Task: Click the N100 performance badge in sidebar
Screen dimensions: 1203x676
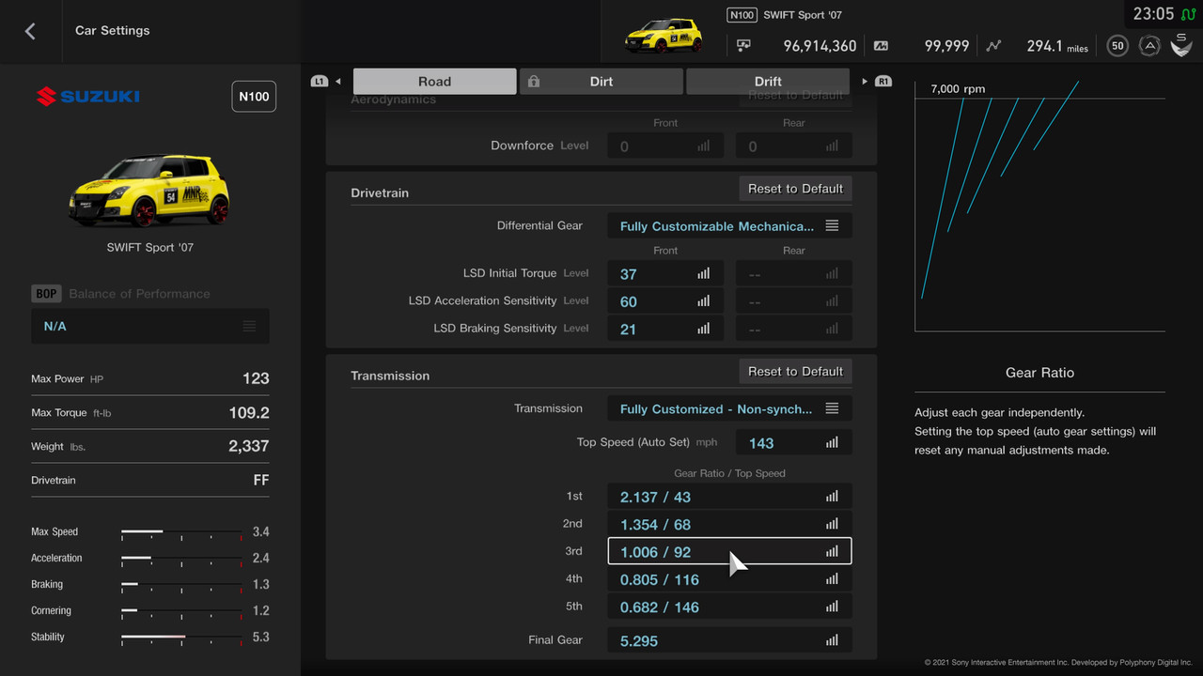Action: [x=254, y=97]
